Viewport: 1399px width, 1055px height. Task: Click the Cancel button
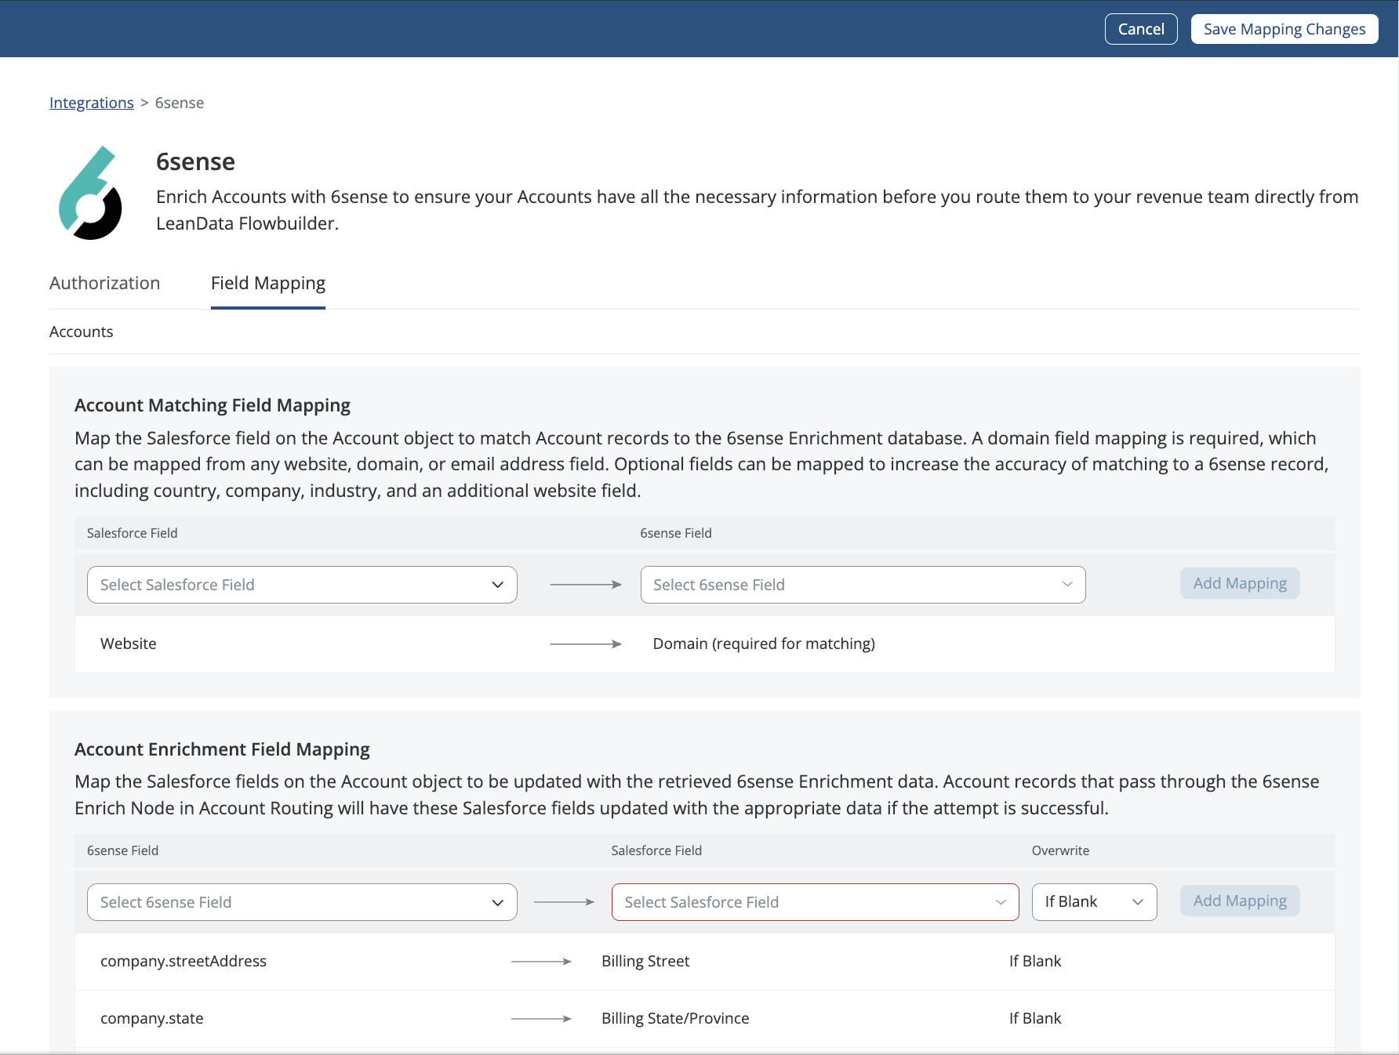pyautogui.click(x=1141, y=29)
